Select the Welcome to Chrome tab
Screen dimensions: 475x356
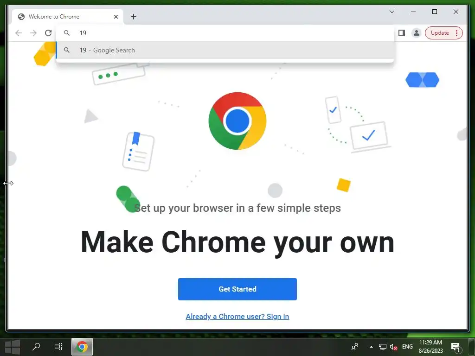click(68, 17)
